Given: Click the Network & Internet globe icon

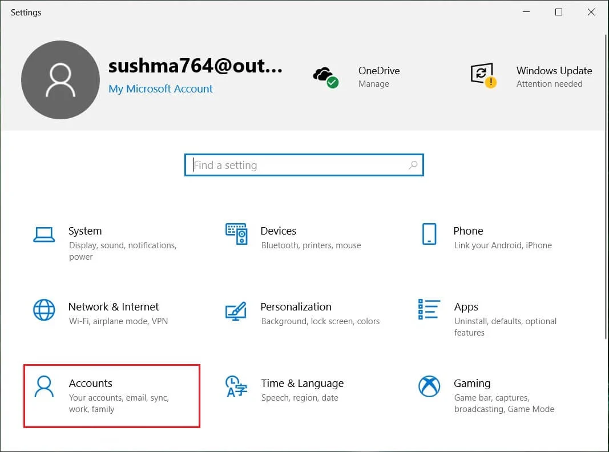Looking at the screenshot, I should click(x=44, y=310).
